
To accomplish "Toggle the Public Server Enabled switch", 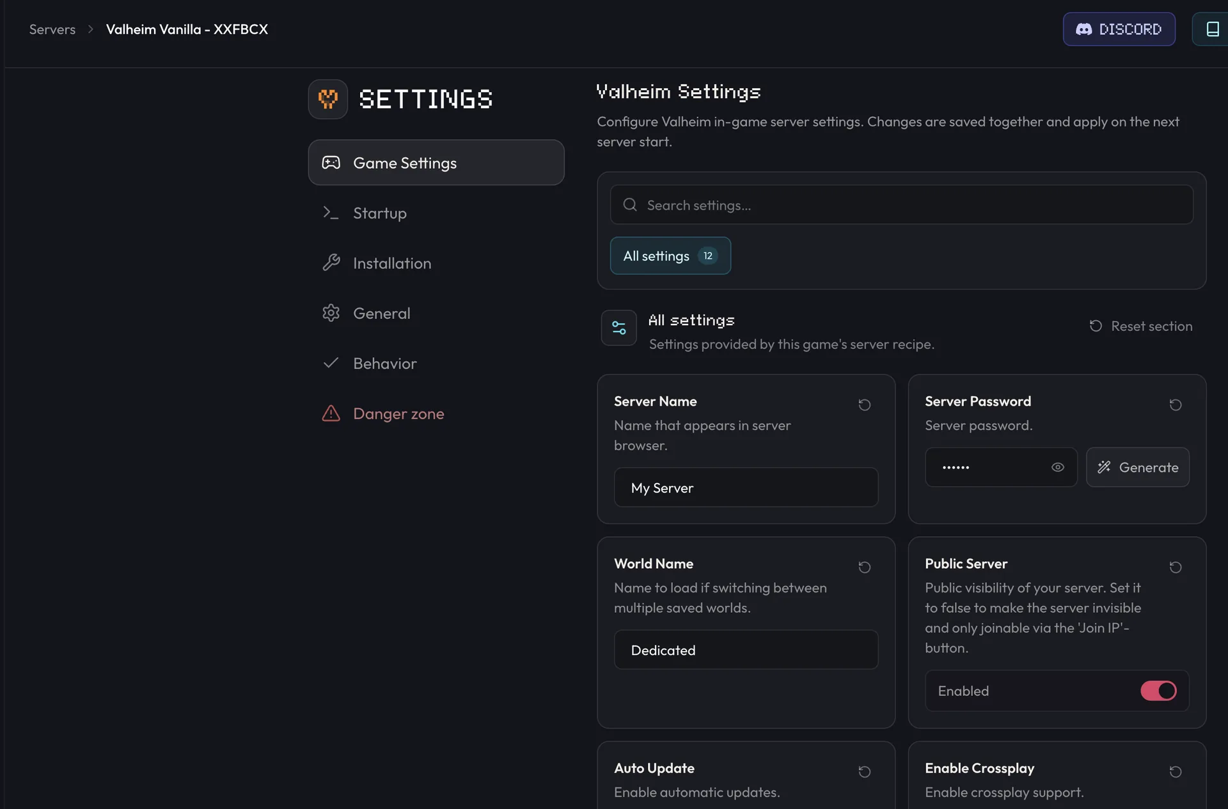I will coord(1158,691).
